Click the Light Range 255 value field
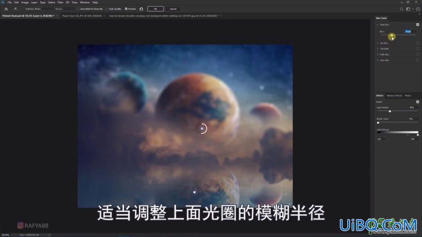This screenshot has height=237, width=422. coord(414,139)
